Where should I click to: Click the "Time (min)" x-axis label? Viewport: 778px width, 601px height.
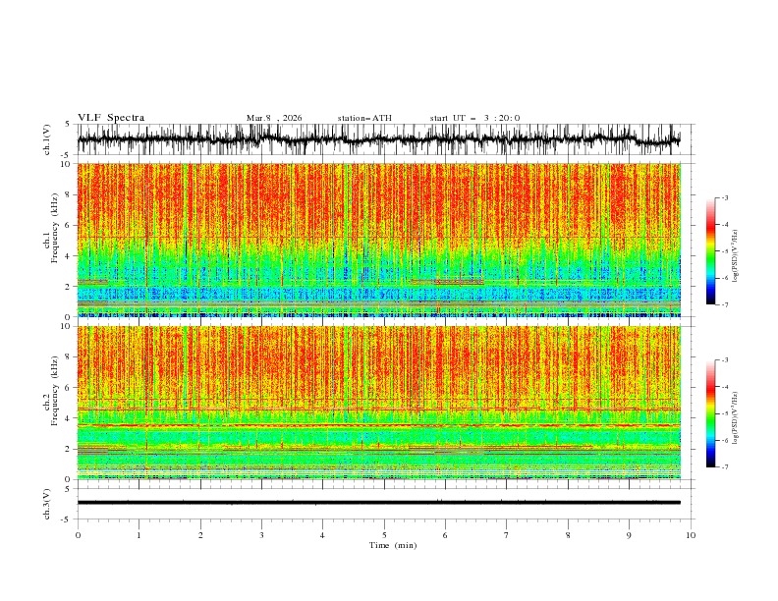[x=393, y=545]
